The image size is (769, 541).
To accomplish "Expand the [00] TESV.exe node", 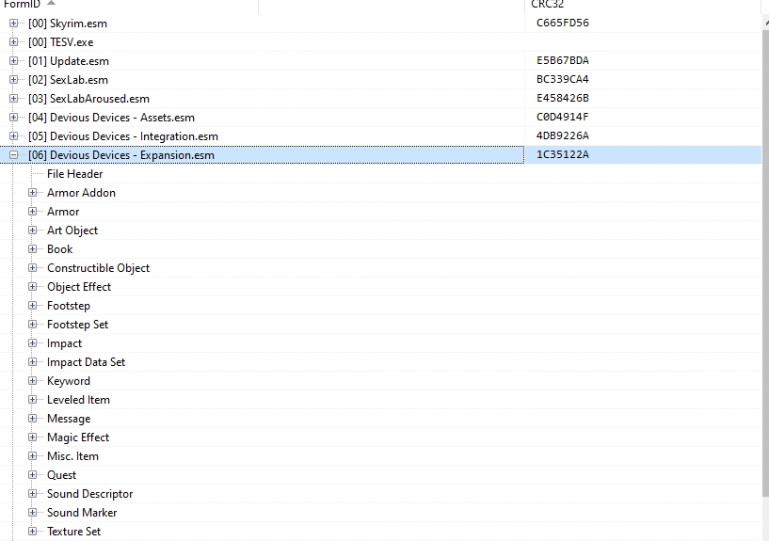I will point(14,42).
